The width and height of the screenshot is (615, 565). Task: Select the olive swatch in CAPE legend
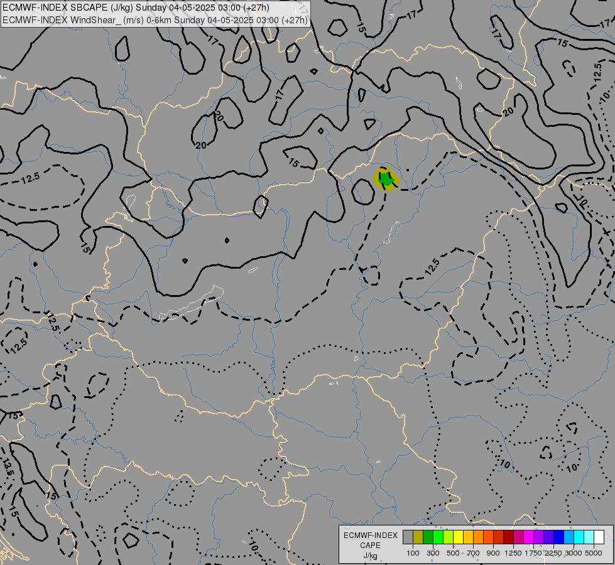pyautogui.click(x=418, y=537)
